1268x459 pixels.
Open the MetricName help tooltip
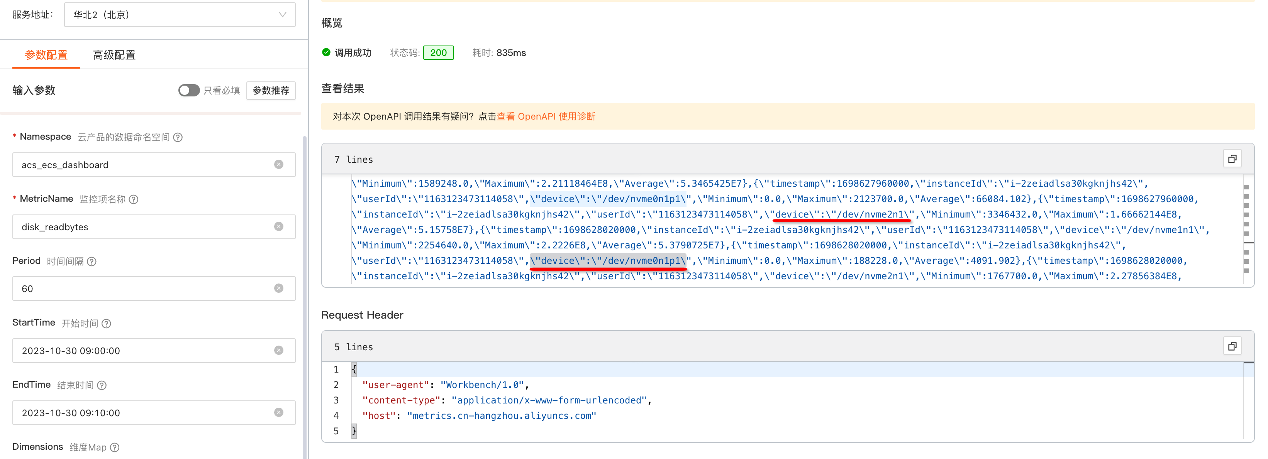coord(133,199)
